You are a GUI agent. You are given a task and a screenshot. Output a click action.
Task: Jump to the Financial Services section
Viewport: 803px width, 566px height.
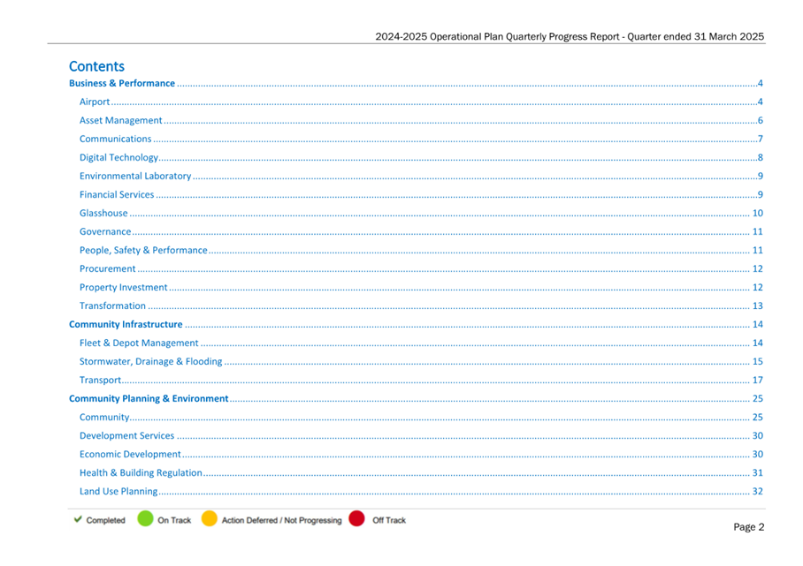(421, 194)
